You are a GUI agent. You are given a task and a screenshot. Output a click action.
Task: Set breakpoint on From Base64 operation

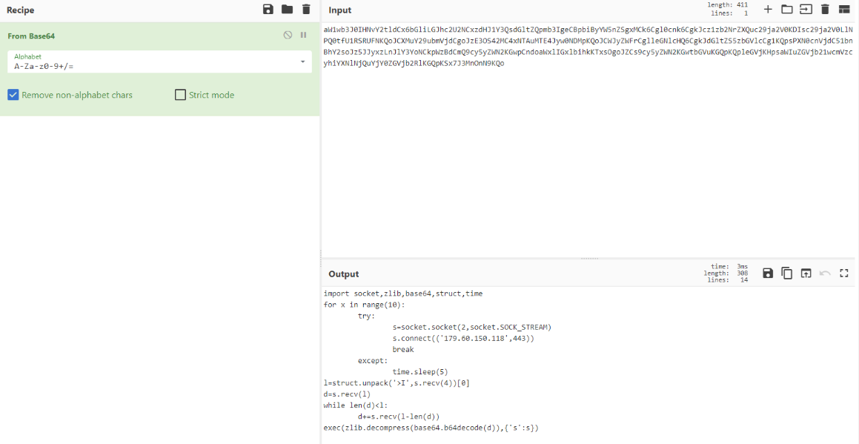303,35
